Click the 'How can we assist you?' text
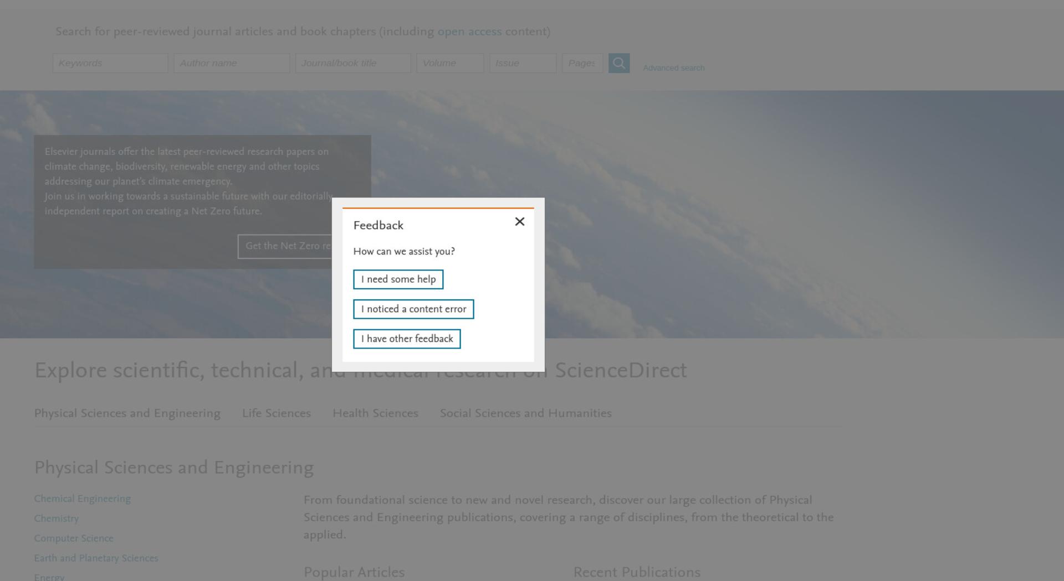The height and width of the screenshot is (581, 1064). [x=404, y=251]
